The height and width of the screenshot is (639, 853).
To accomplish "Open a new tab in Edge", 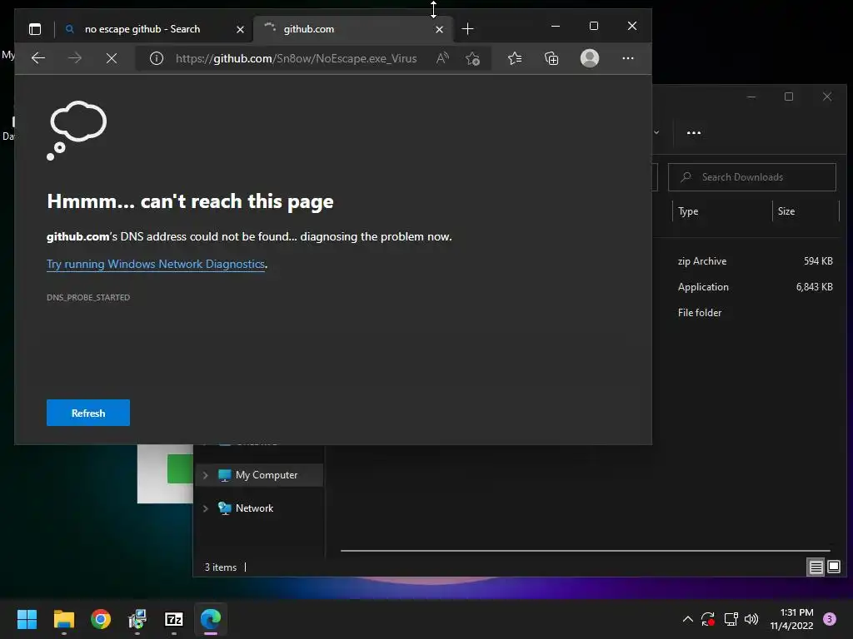I will pyautogui.click(x=467, y=29).
